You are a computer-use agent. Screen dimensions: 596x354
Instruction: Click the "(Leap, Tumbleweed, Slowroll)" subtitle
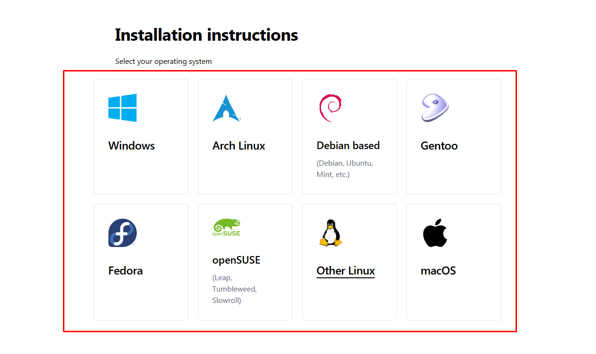click(234, 289)
